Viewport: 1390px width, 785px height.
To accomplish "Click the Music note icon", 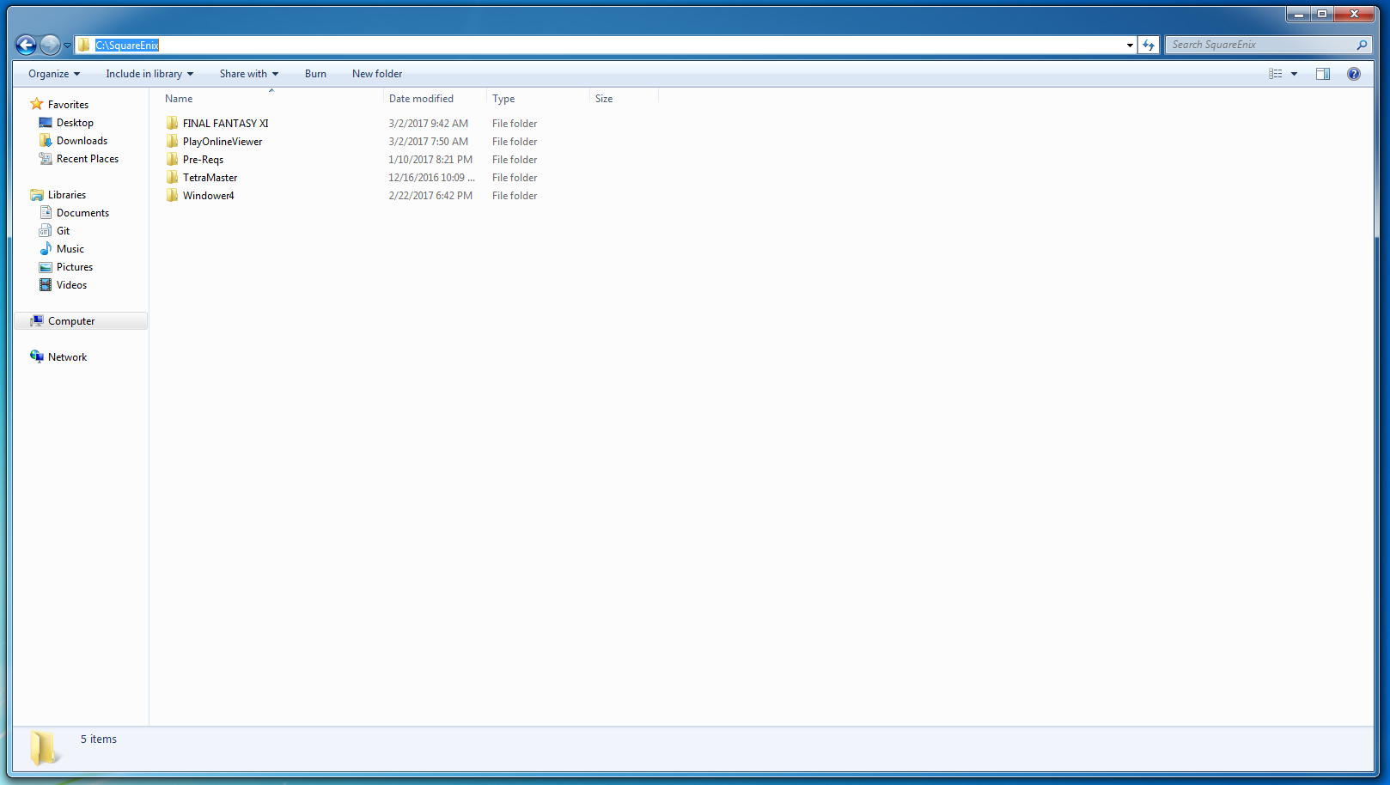I will pyautogui.click(x=46, y=248).
